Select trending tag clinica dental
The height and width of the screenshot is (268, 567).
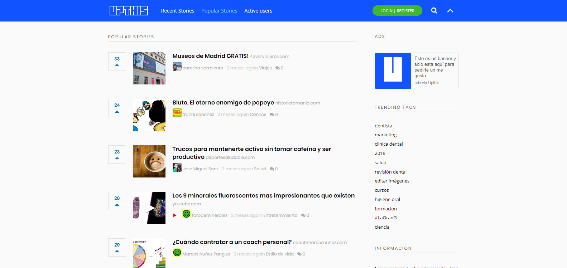(x=389, y=144)
